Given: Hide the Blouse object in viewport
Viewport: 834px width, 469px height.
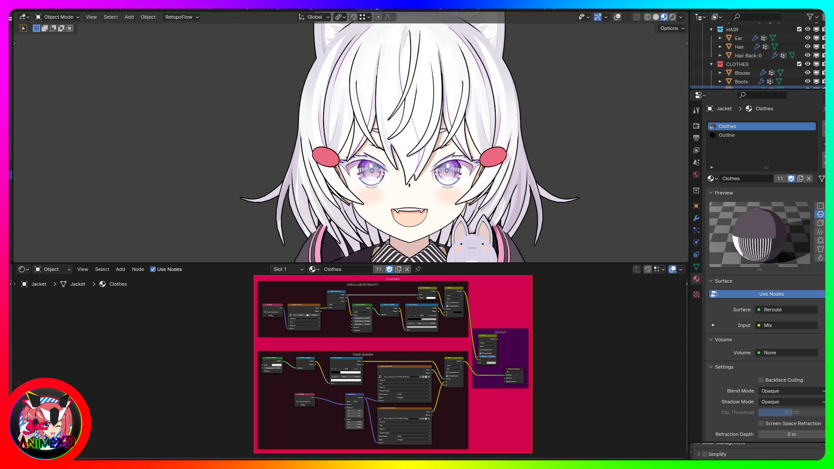Looking at the screenshot, I should point(808,73).
